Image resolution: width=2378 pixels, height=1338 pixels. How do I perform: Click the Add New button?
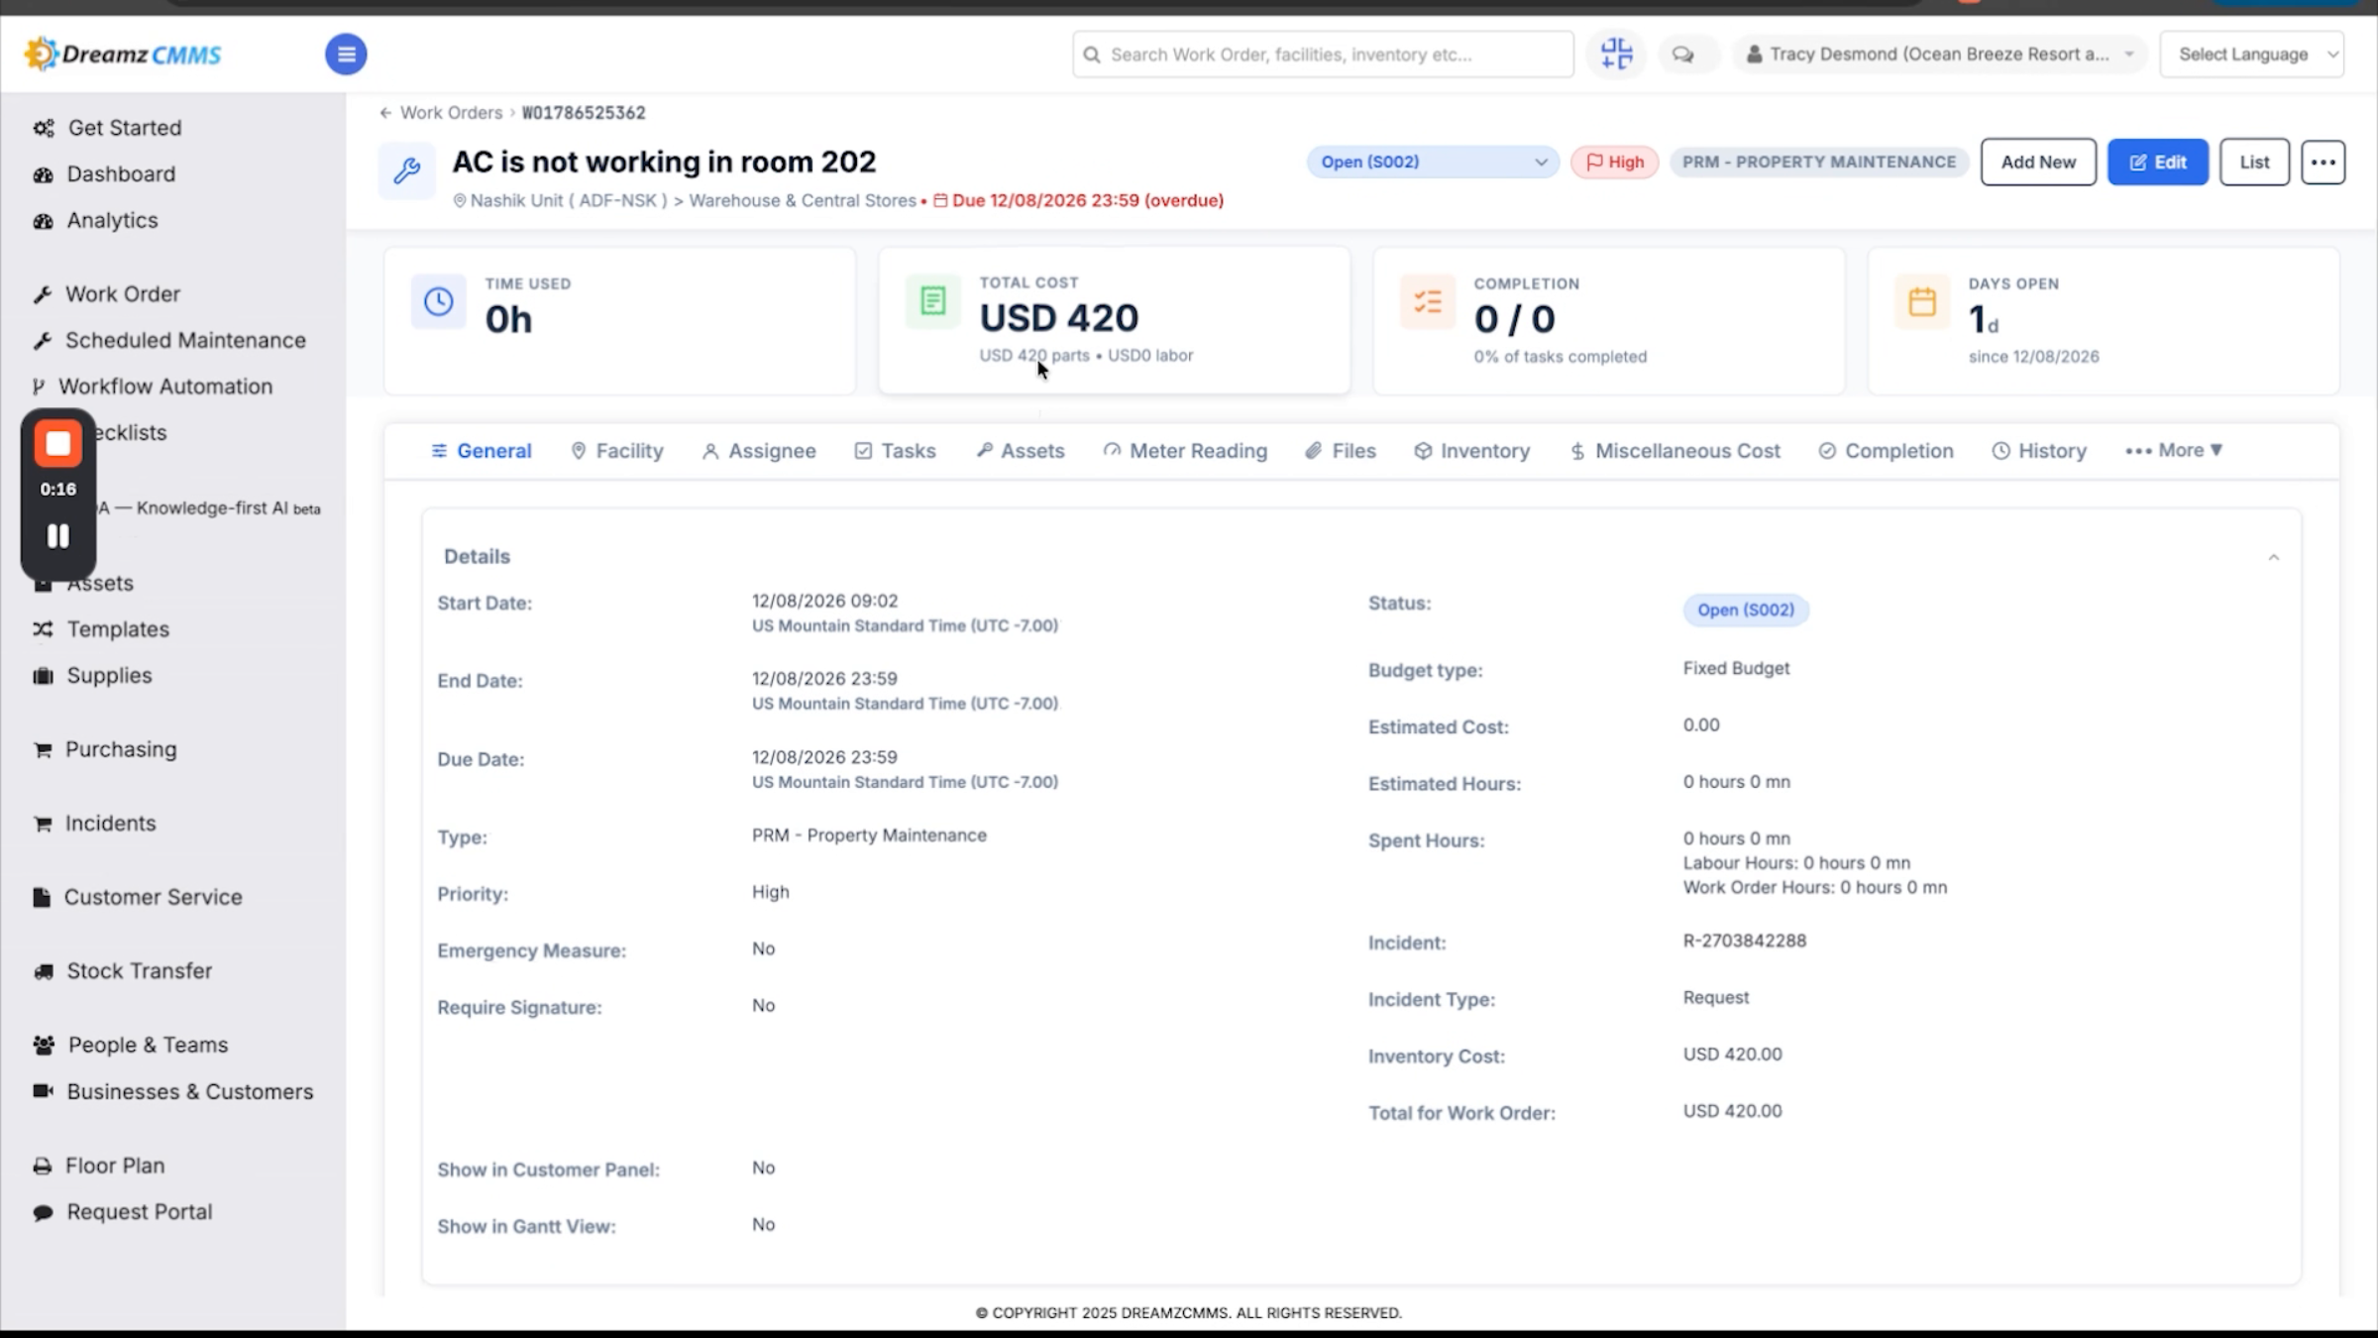(2038, 162)
